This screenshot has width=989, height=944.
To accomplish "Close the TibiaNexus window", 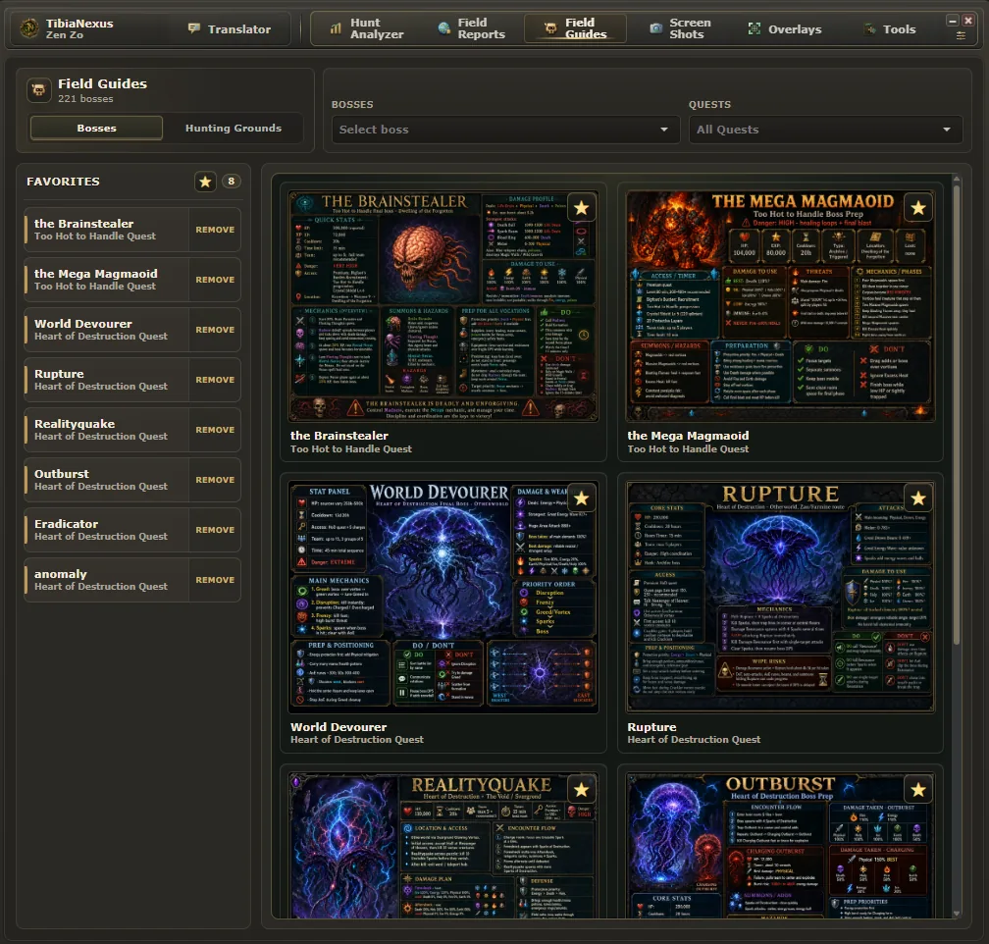I will pos(968,21).
